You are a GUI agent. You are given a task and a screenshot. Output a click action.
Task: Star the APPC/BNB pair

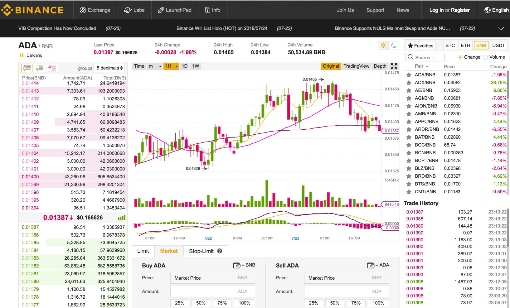(x=409, y=122)
